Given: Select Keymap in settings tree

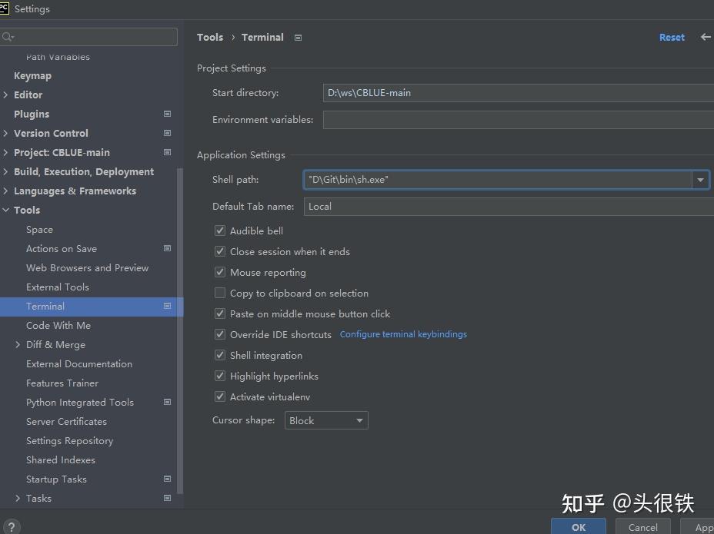Looking at the screenshot, I should coord(32,75).
